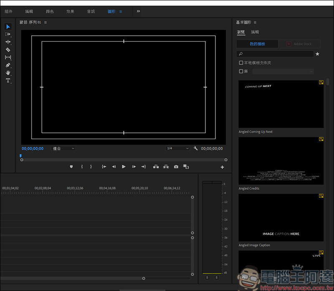Select the Angled Credits template thumbnail
334x291 pixels.
coord(281,161)
